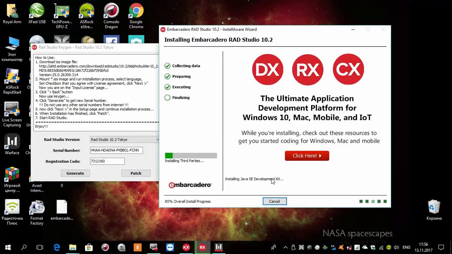The image size is (452, 254).
Task: Click the Embarcadero logo in the installer
Action: click(190, 185)
